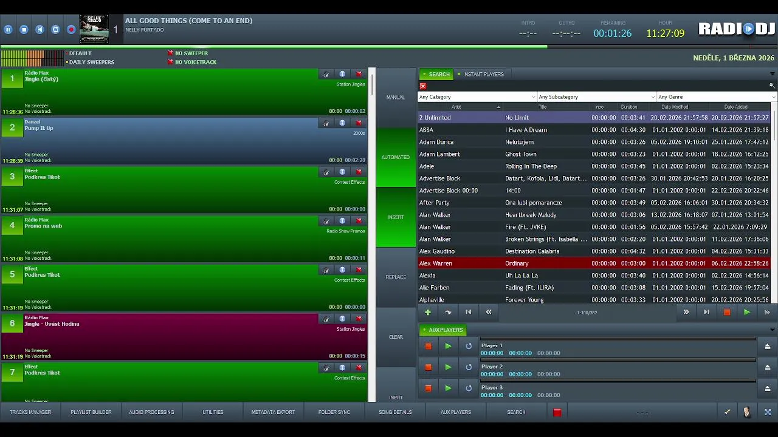Click Aux Player 1 progress bar
The height and width of the screenshot is (437, 778).
(618, 339)
